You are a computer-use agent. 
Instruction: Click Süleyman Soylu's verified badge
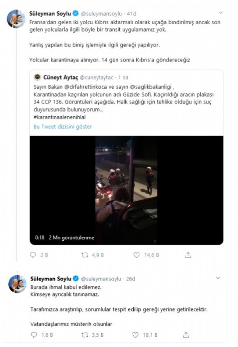coord(76,12)
